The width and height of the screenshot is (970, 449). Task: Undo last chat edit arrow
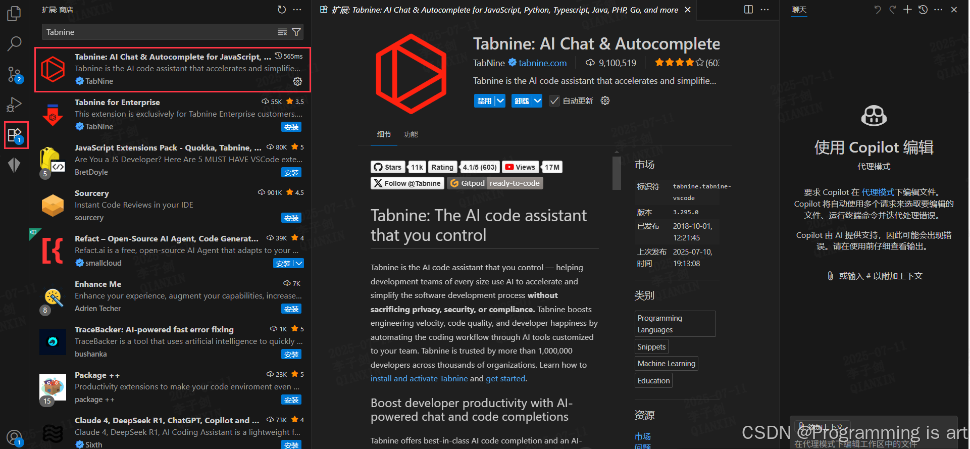point(878,10)
